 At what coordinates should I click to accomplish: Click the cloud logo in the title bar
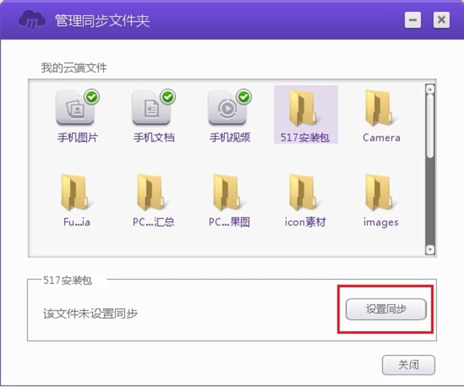point(30,19)
